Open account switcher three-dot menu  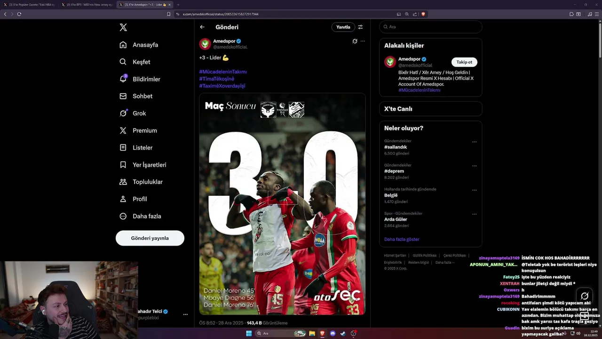[185, 314]
